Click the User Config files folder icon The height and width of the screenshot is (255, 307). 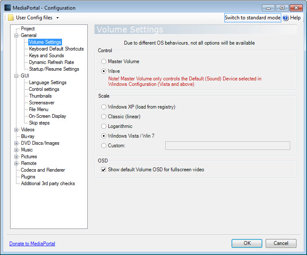11,18
